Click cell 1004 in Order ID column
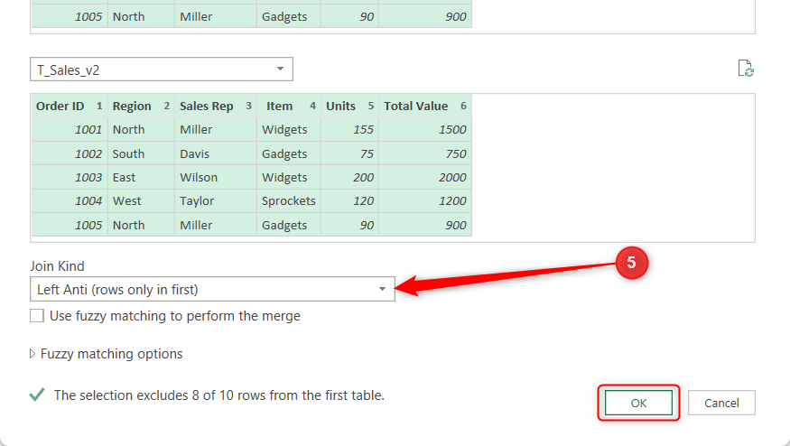Screen dimensions: 790x446 [x=70, y=201]
